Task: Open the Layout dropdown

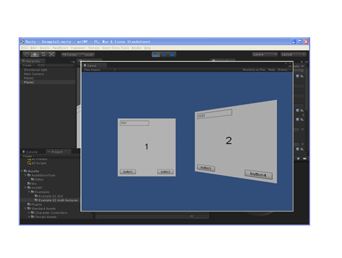Action: (294, 54)
